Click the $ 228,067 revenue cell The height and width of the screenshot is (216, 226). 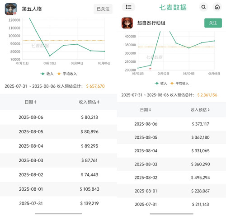pos(200,191)
